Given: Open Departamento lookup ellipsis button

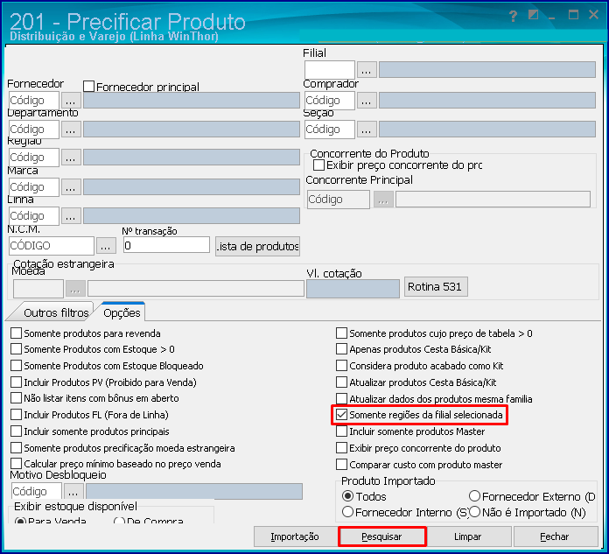Looking at the screenshot, I should (70, 129).
